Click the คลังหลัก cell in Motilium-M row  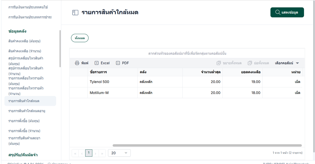click(160, 93)
